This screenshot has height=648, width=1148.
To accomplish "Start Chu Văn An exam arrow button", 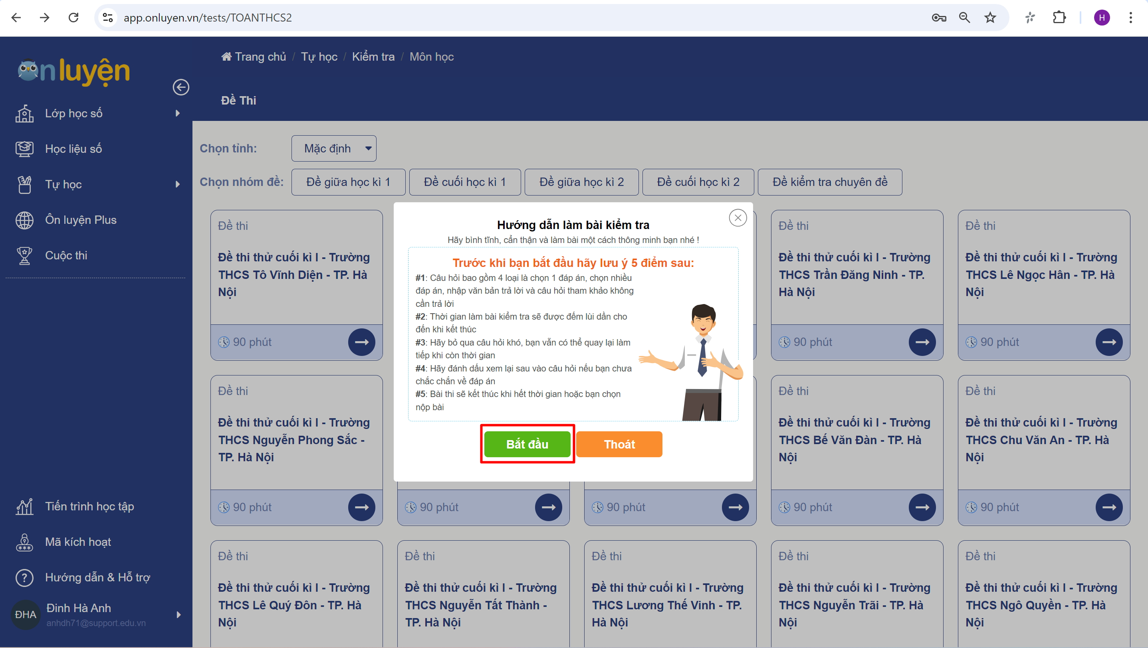I will [1109, 507].
